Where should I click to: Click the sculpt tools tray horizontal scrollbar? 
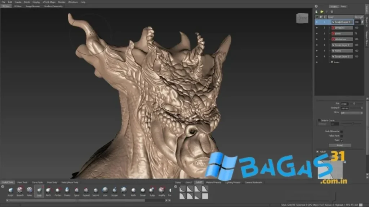tap(77, 201)
